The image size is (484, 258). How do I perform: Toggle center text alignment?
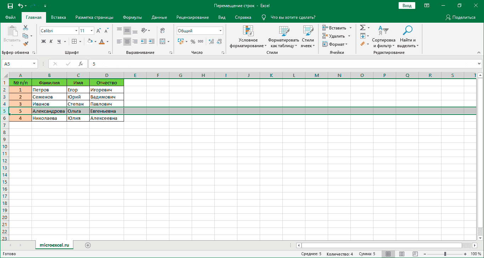point(127,41)
